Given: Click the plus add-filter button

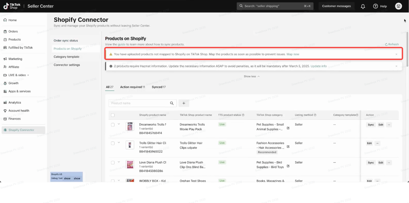Looking at the screenshot, I should (184, 103).
